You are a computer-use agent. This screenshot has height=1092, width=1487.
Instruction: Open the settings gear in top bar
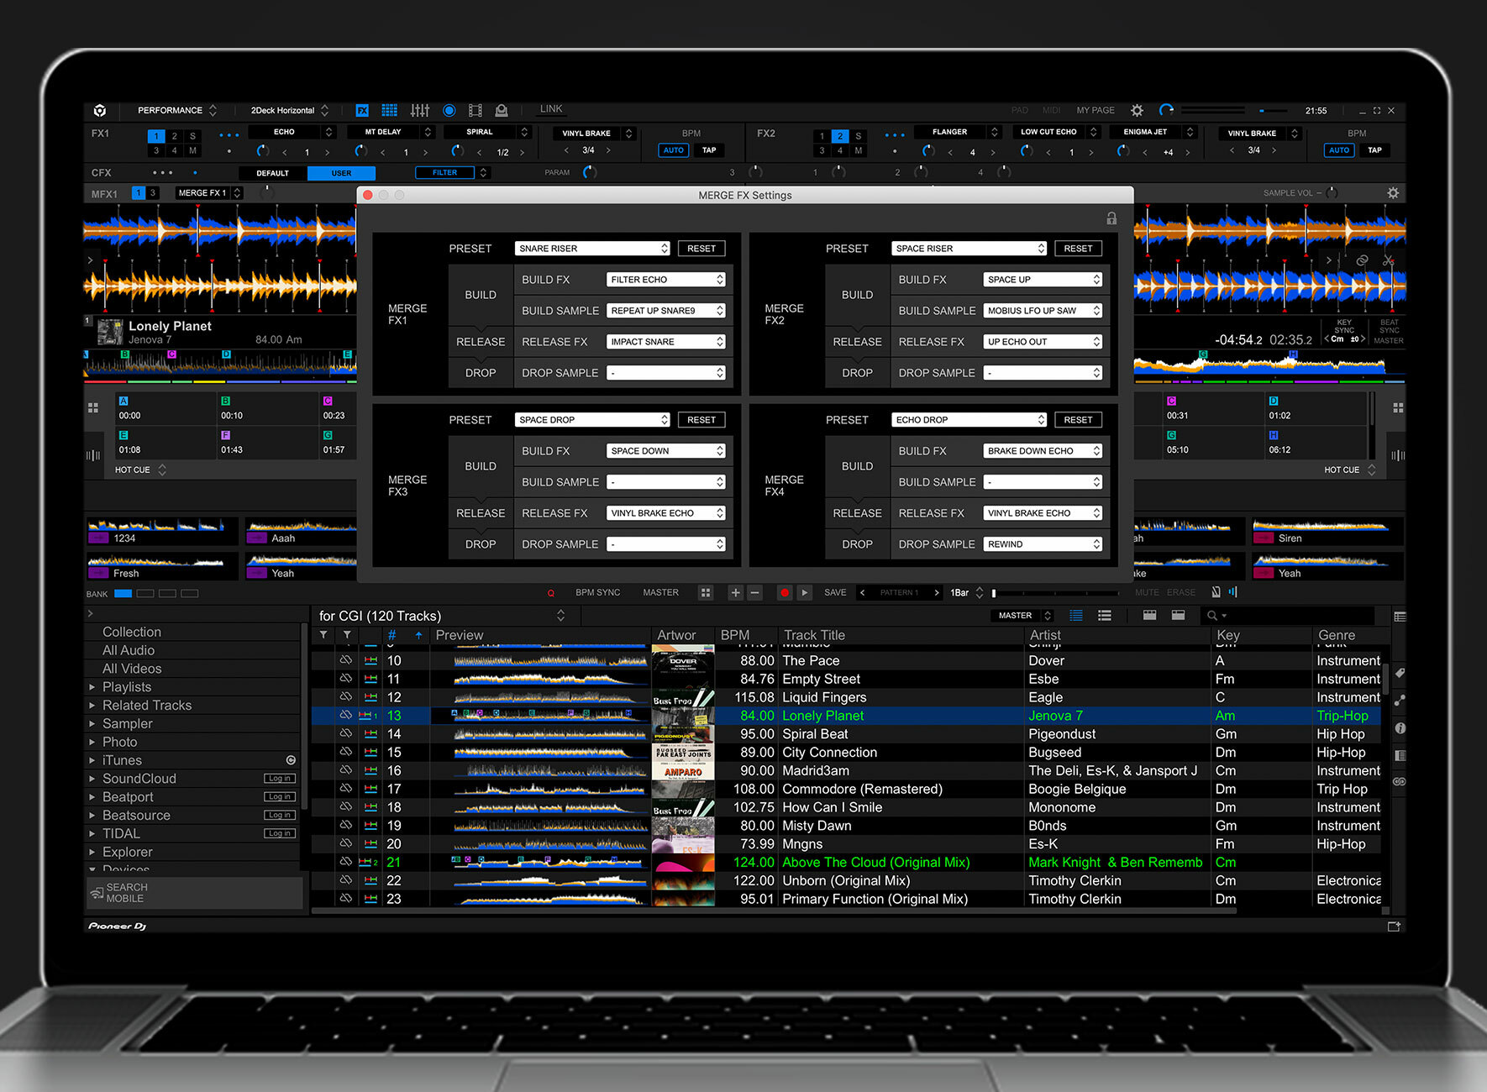pos(1137,110)
